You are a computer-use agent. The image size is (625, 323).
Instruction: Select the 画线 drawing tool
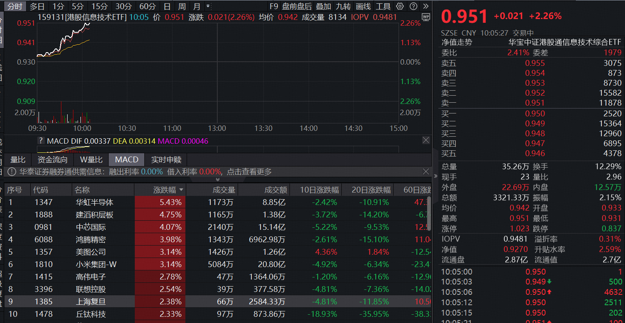coord(364,6)
